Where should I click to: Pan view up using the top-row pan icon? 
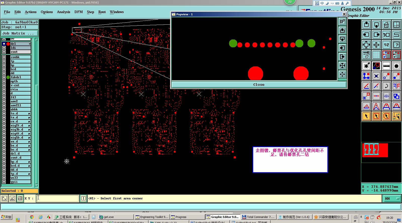click(x=366, y=25)
